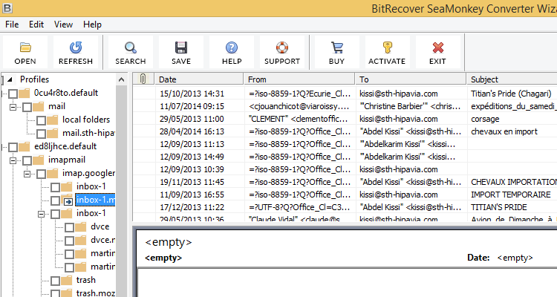Sort by the attachment paperclip column
The image size is (557, 297).
[143, 79]
